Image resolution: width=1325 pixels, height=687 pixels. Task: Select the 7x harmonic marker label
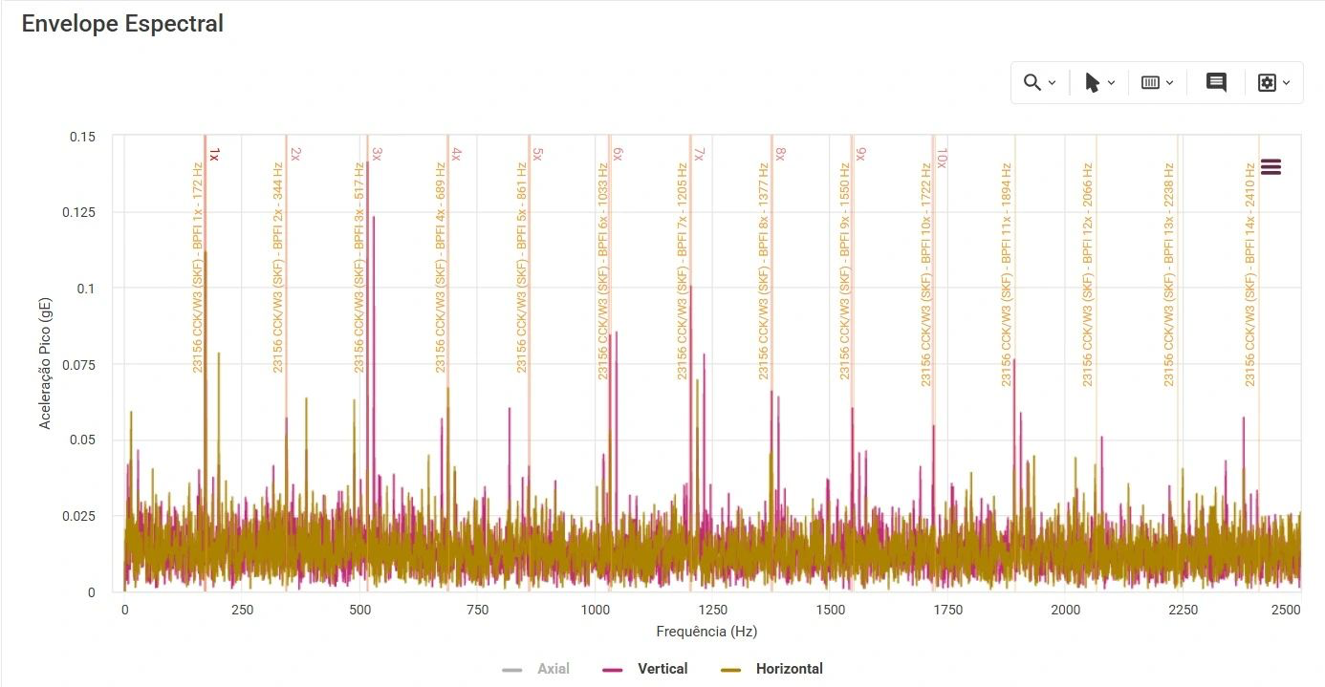(x=700, y=154)
